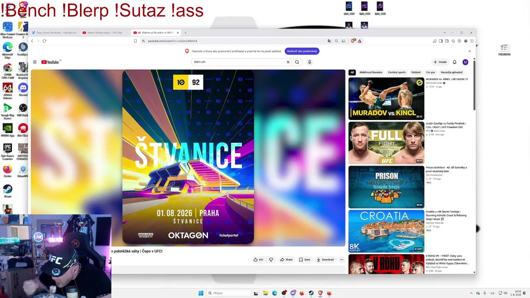The height and width of the screenshot is (298, 530).
Task: Launch Firefox from the desktop
Action: coord(7,171)
